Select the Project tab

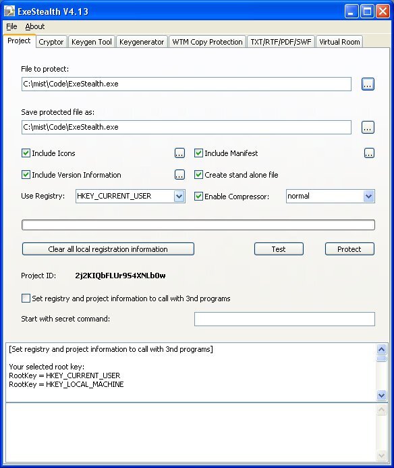coord(19,41)
